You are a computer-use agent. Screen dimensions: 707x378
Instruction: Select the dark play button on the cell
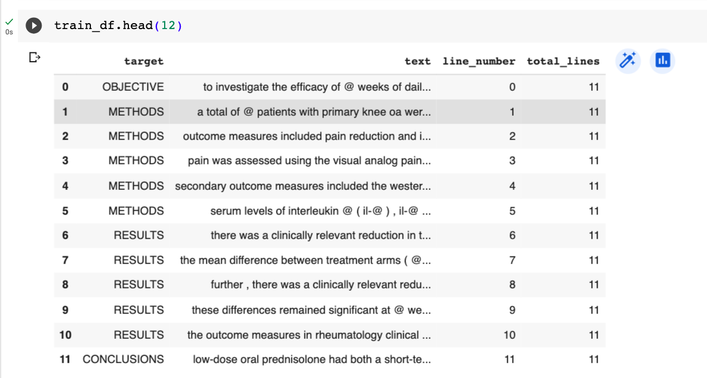33,25
